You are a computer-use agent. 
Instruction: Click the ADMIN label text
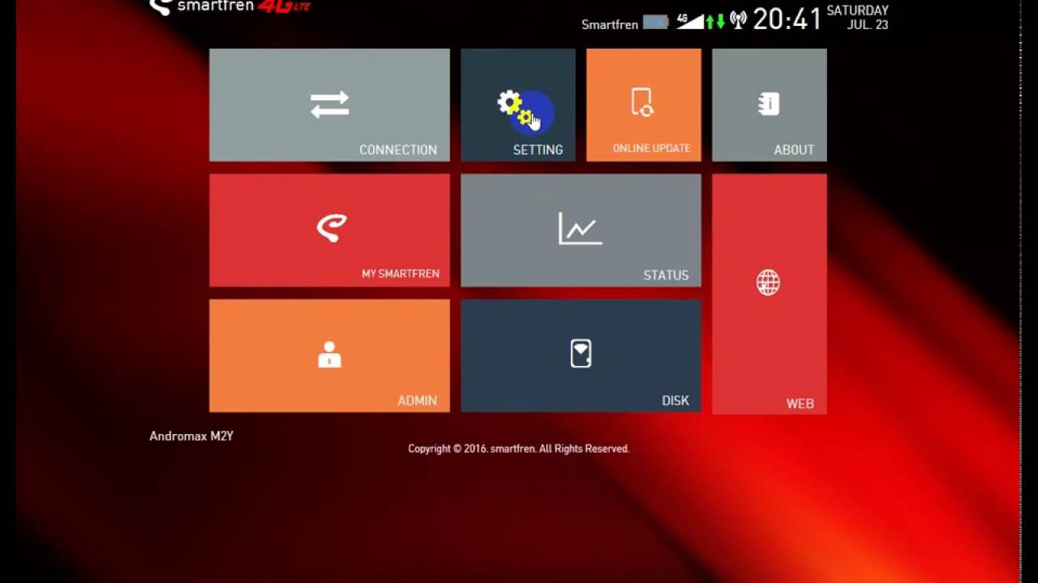click(x=417, y=401)
